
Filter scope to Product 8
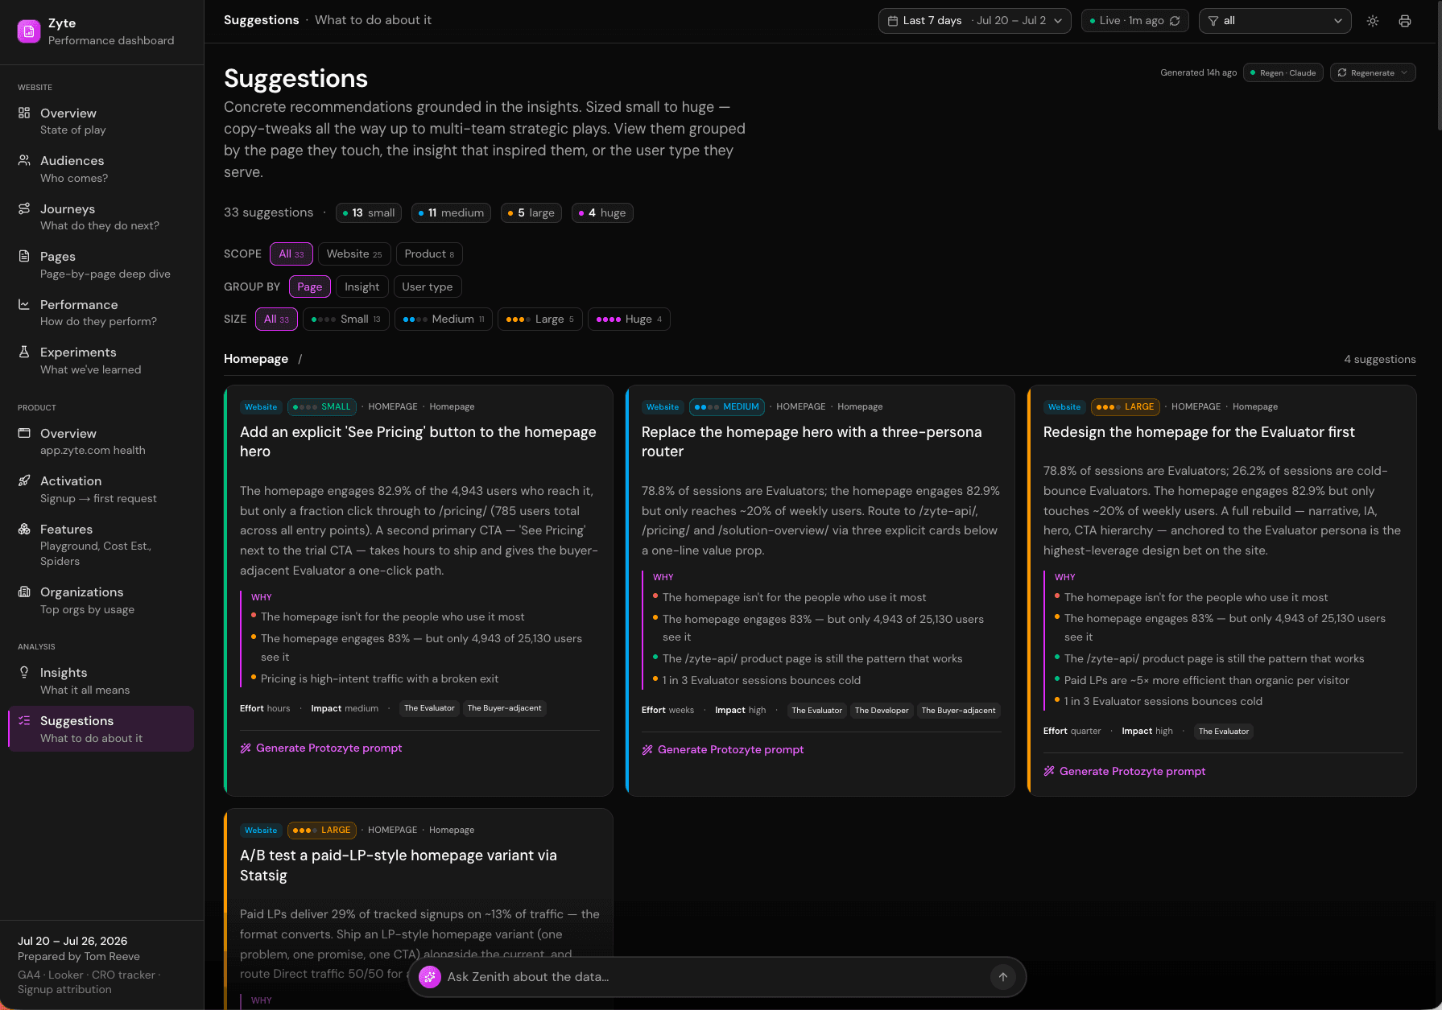click(429, 254)
